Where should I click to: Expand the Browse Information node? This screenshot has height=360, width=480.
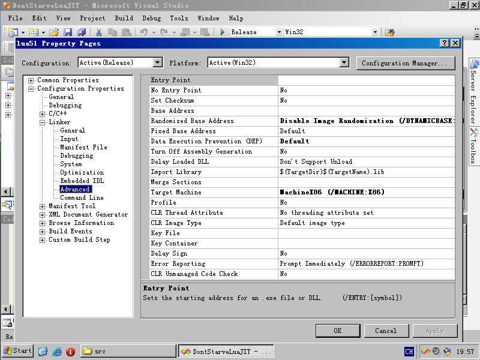coord(42,223)
